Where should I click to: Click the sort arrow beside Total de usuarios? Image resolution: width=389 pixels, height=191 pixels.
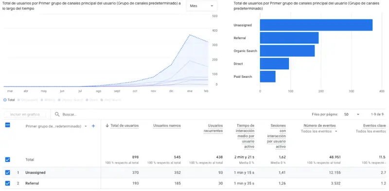(107, 126)
